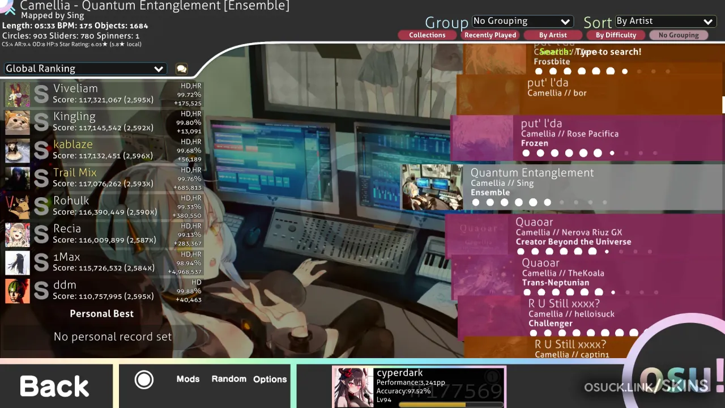This screenshot has width=725, height=408.
Task: Select the put' l'da bor beatmap card
Action: coord(591,95)
